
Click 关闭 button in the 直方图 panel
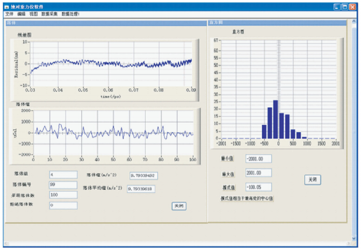(312, 180)
